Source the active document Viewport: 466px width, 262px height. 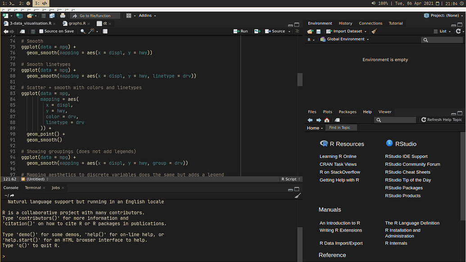(x=275, y=31)
